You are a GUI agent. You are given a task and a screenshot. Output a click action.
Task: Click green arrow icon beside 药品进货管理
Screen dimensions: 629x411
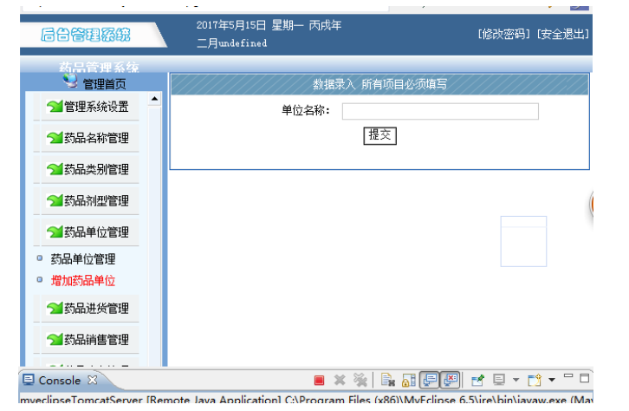pyautogui.click(x=55, y=309)
